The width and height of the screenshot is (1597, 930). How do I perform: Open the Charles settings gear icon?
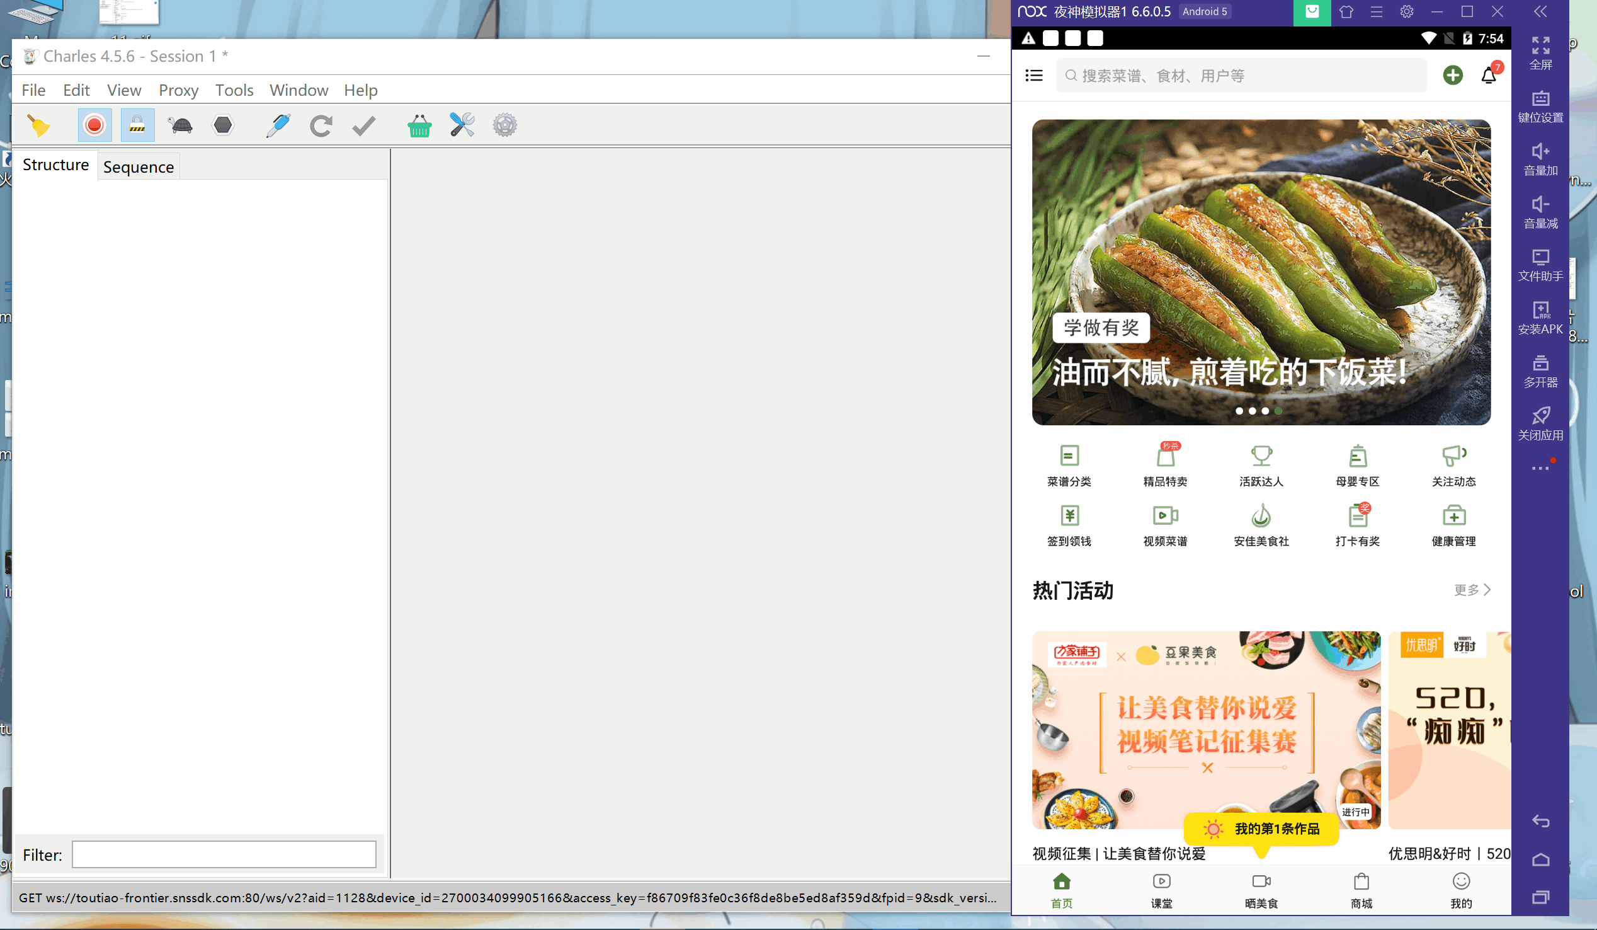tap(504, 125)
